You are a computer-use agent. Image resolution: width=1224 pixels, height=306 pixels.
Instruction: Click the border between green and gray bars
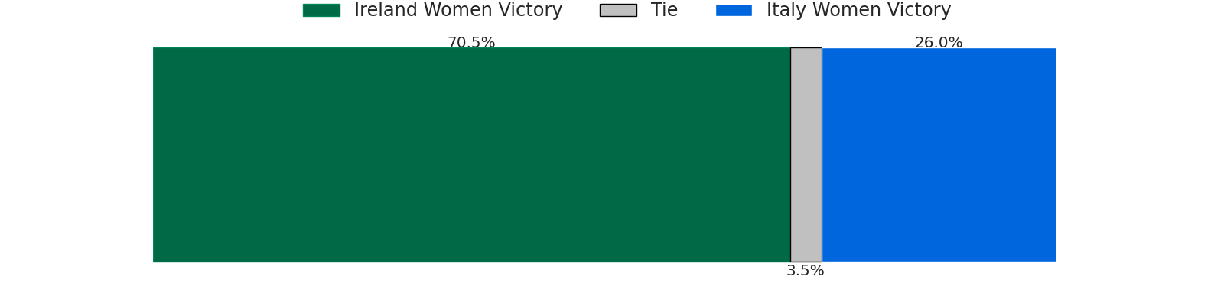coord(790,155)
